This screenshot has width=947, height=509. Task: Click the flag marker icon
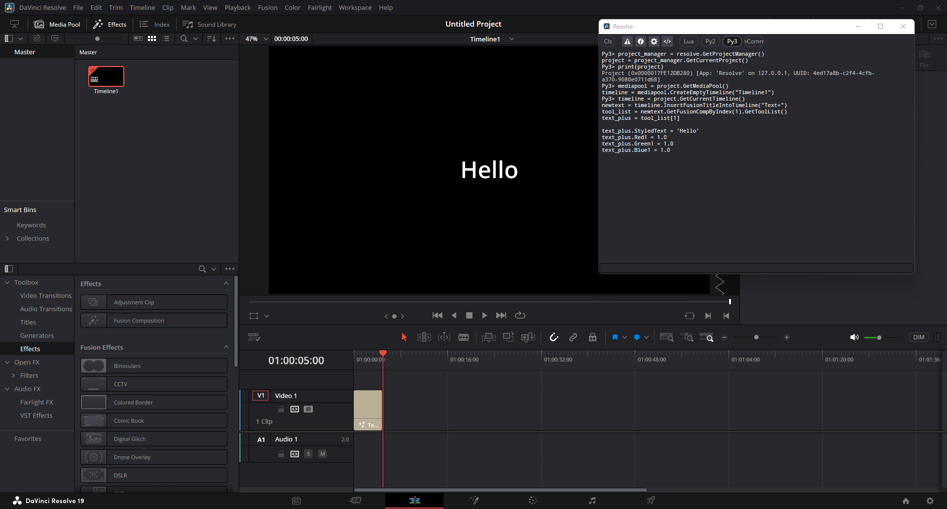[x=615, y=337]
